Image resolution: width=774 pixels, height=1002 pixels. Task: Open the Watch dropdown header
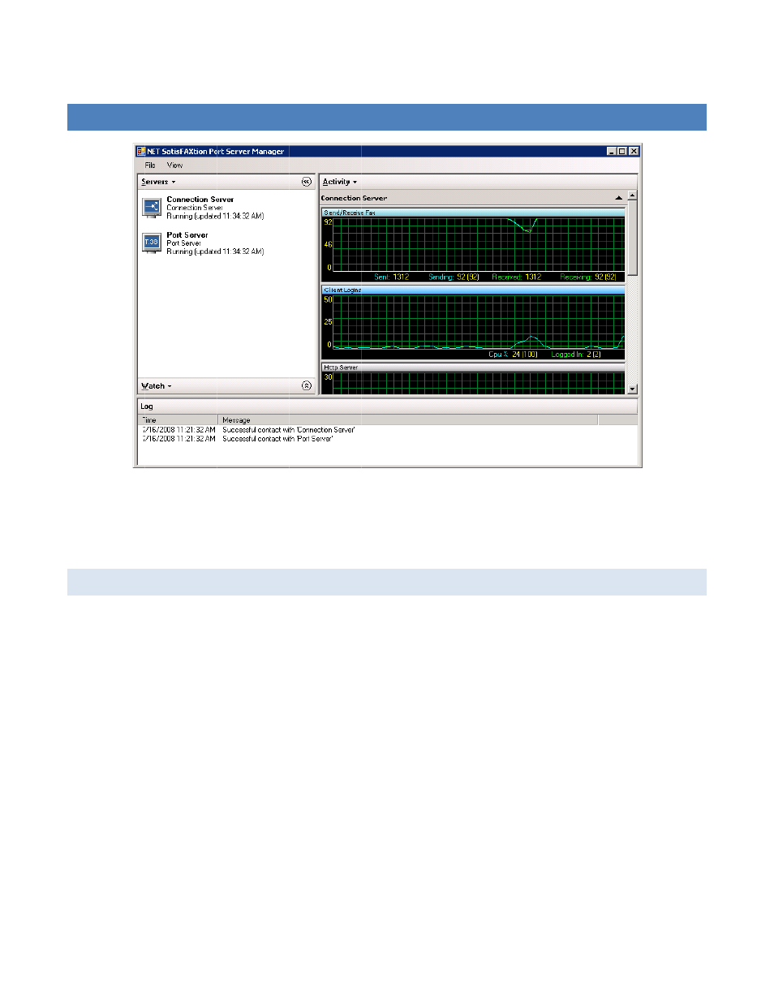pos(157,386)
